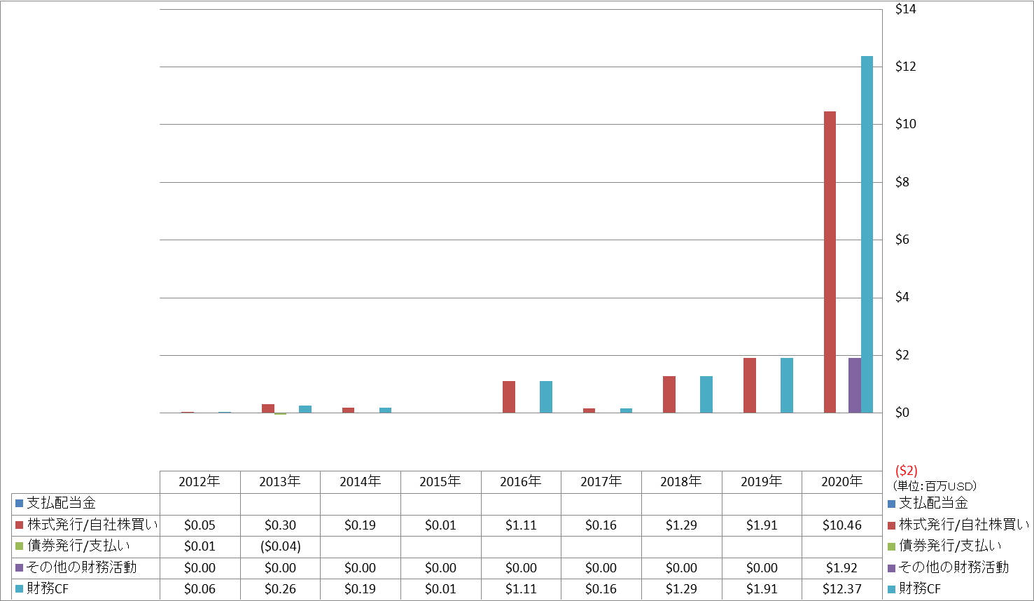Click the blue 支払配当金 swatch in right legend

(x=891, y=504)
